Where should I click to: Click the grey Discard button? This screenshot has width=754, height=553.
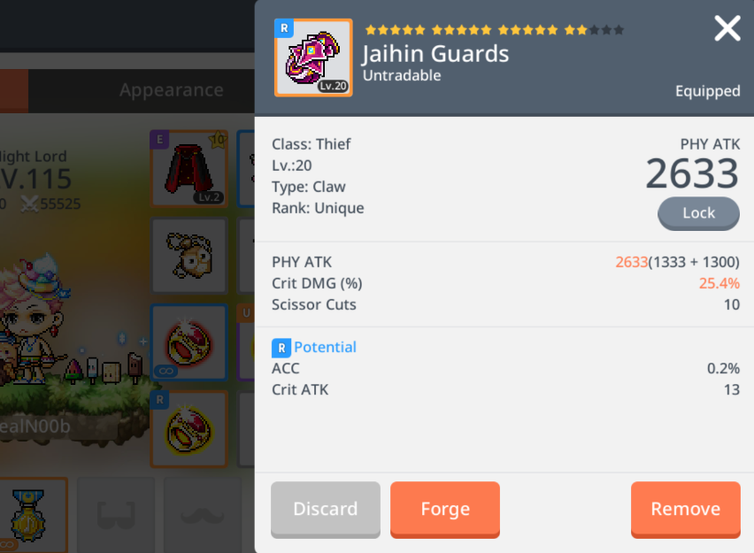point(326,510)
